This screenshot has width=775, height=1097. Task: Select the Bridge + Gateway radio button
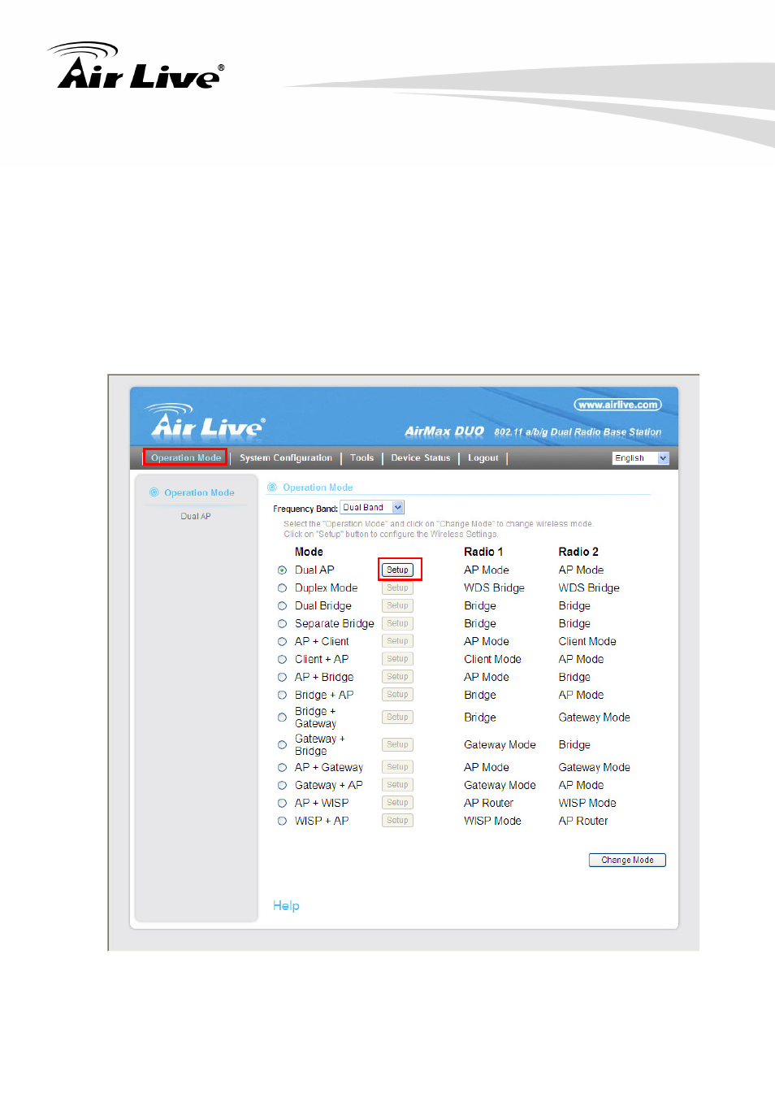282,718
